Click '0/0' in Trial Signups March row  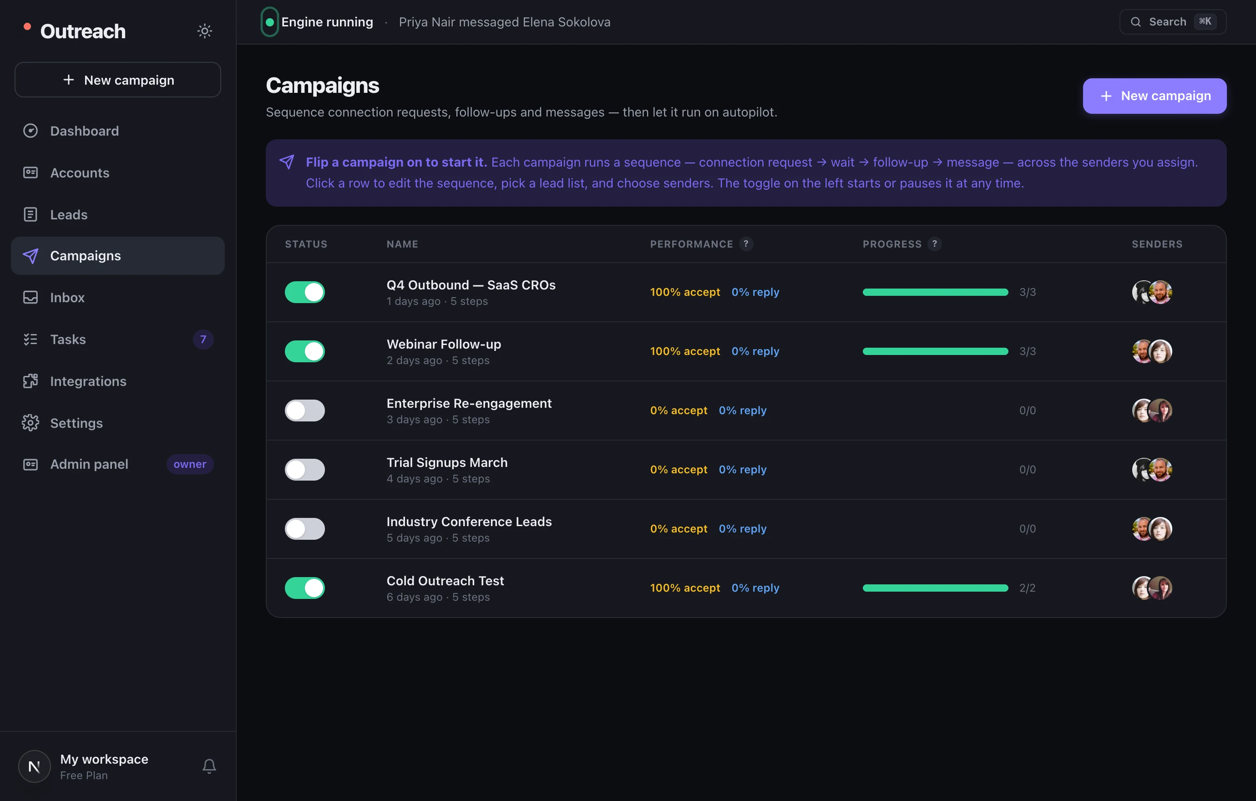(1027, 469)
